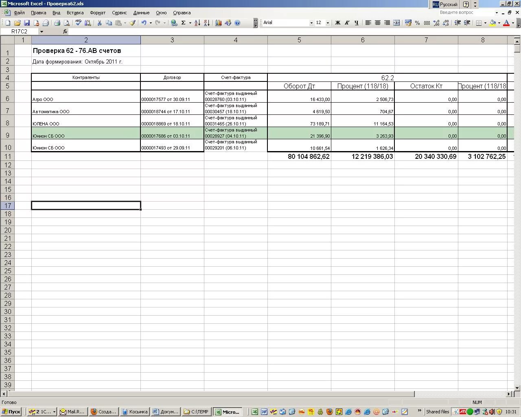Viewport: 521px width, 417px height.
Task: Sort descending with the Я-A icon
Action: [207, 23]
